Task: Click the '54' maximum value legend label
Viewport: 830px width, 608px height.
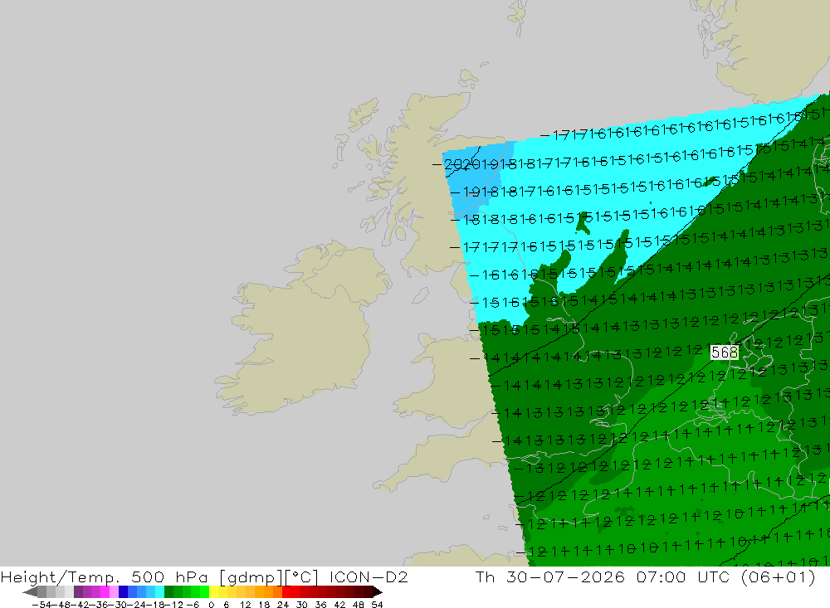Action: (377, 605)
